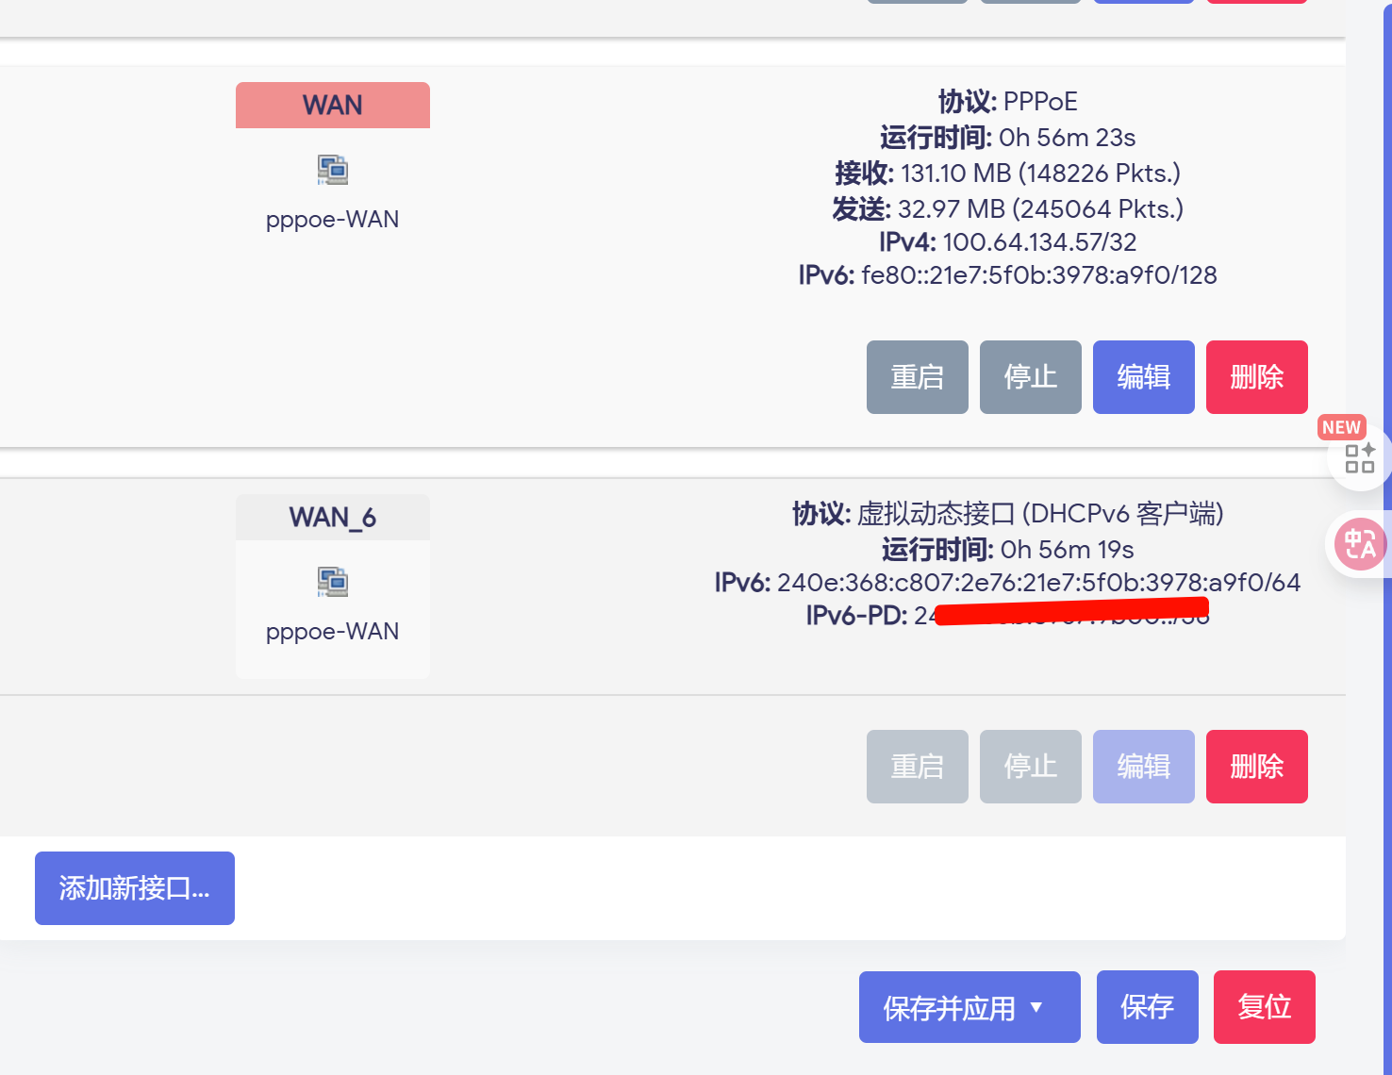The height and width of the screenshot is (1075, 1392).
Task: Restart the WAN_6 interface (重启)
Action: (x=917, y=767)
